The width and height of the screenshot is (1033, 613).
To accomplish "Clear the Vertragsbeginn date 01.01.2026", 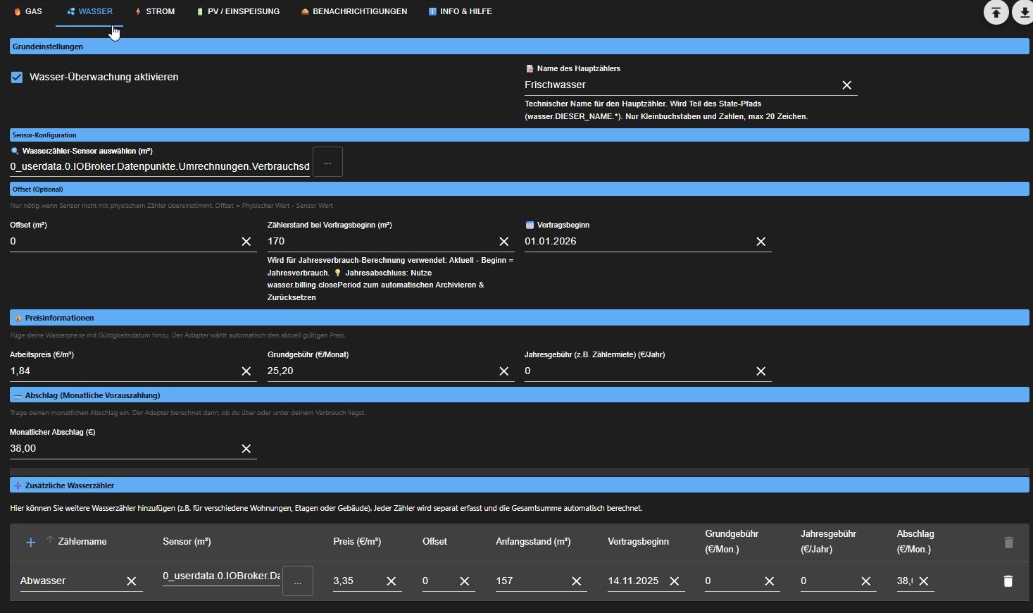I will [761, 242].
